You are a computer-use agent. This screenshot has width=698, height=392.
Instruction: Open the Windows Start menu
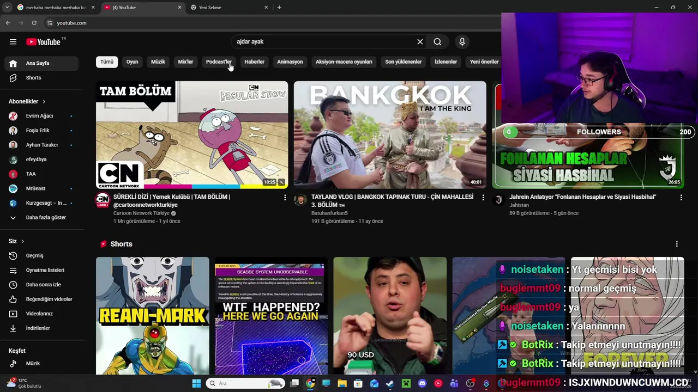196,383
